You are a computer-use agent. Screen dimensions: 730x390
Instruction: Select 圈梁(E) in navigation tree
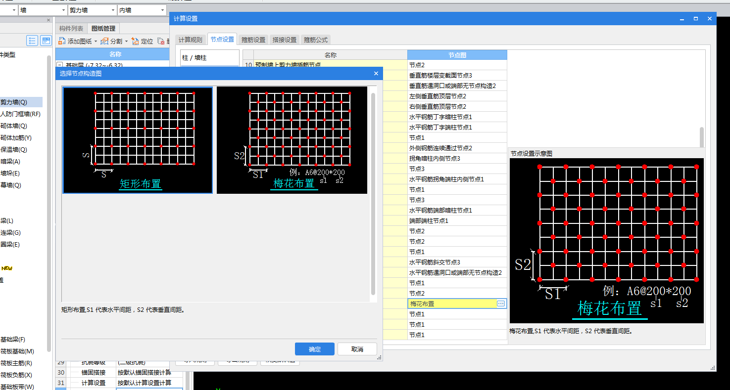tap(10, 245)
